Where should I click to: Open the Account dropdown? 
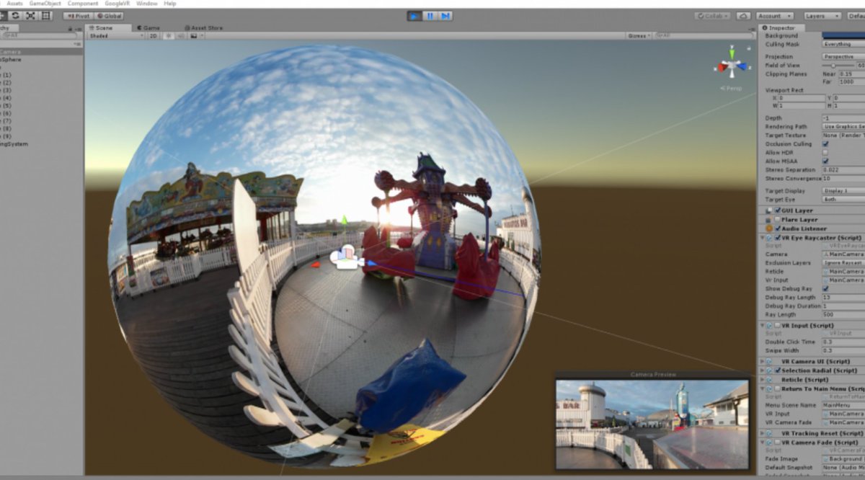774,16
